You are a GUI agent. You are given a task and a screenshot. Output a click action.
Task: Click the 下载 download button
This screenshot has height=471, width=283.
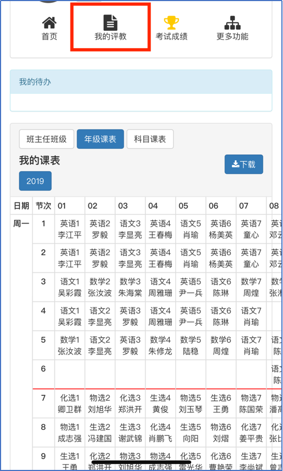[244, 165]
